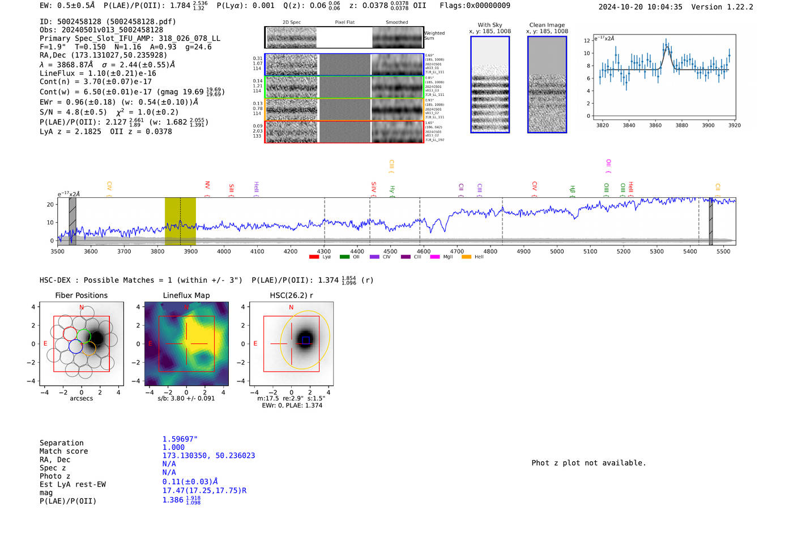Open the HSC(26.2) r image panel
The width and height of the screenshot is (793, 540).
[x=291, y=343]
